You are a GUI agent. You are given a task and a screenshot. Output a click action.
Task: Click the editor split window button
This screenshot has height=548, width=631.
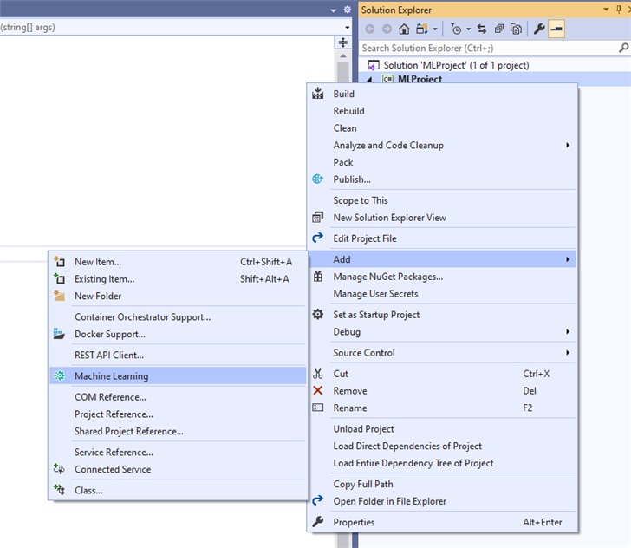pos(343,42)
